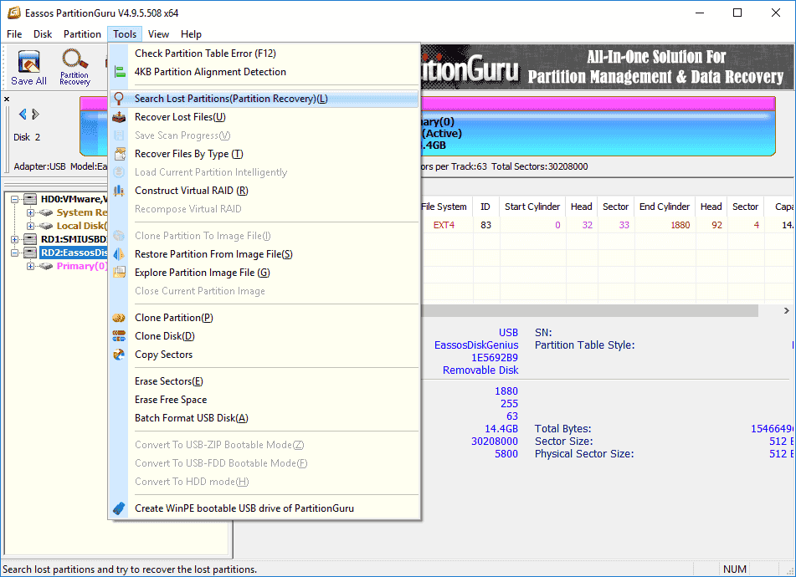
Task: Click the partition table horizontal scrollbar right arrow
Action: coord(786,310)
